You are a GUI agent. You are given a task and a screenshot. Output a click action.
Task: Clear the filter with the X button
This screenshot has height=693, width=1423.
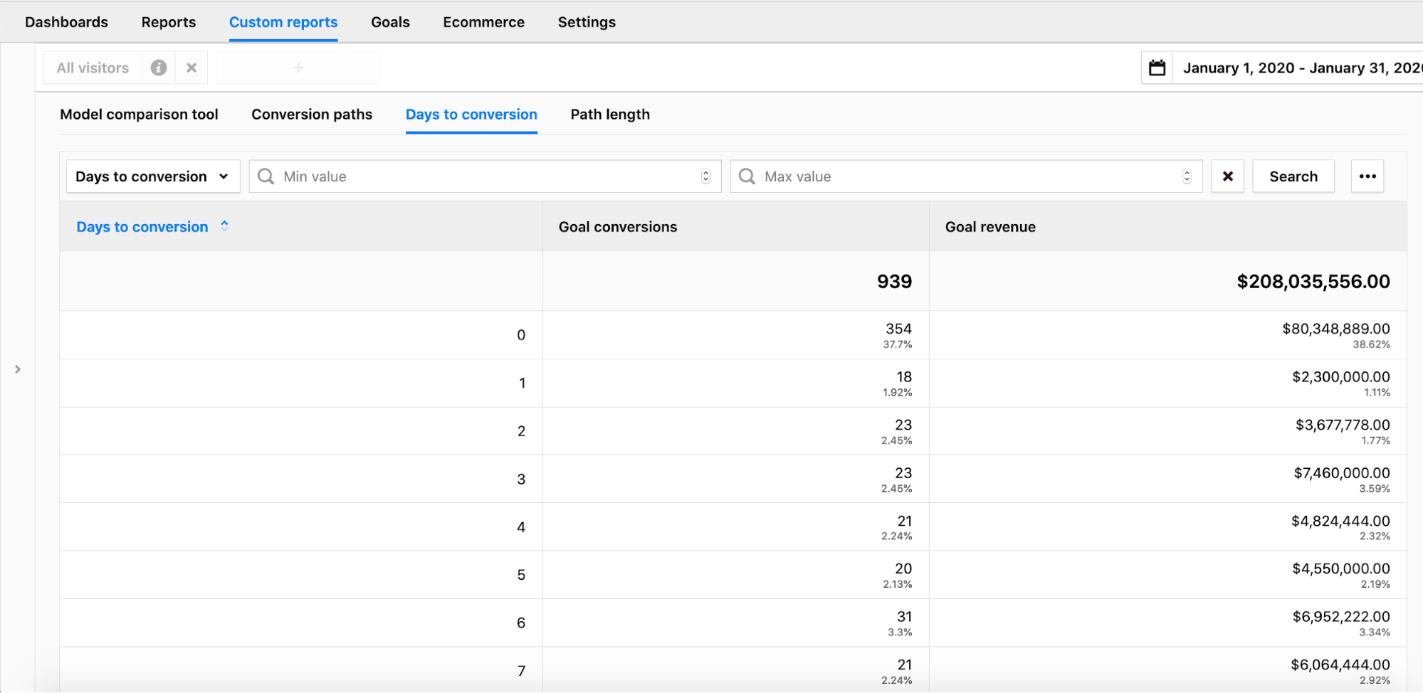[1227, 176]
